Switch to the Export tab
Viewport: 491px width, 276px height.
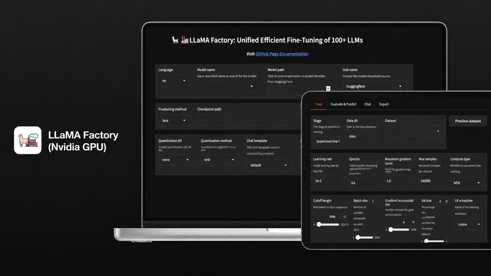point(384,104)
